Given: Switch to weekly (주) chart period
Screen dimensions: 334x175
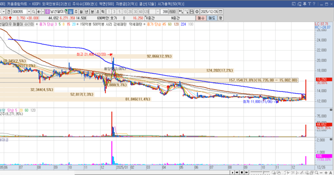Looking at the screenshot, I should pos(76,11).
